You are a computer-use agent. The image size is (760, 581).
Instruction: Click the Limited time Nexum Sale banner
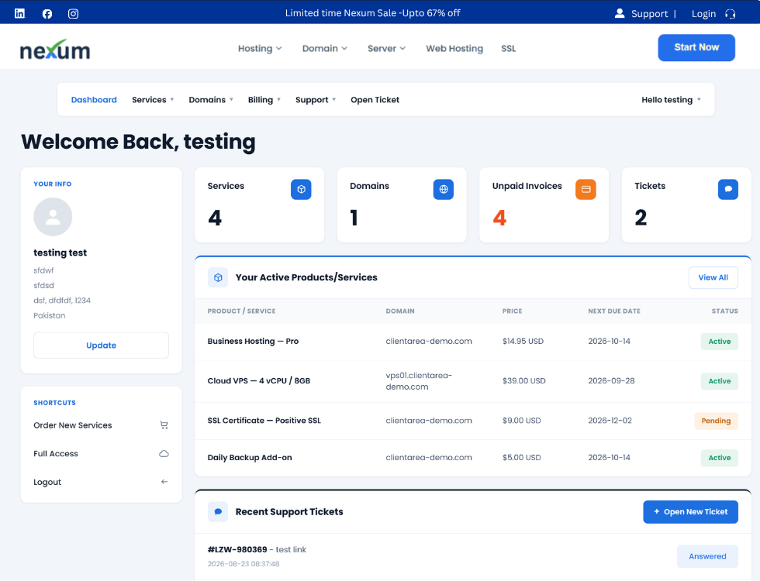(372, 13)
